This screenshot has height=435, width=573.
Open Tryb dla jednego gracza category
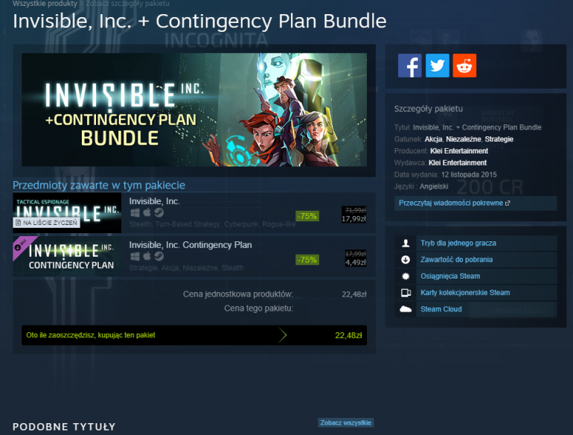(x=458, y=244)
